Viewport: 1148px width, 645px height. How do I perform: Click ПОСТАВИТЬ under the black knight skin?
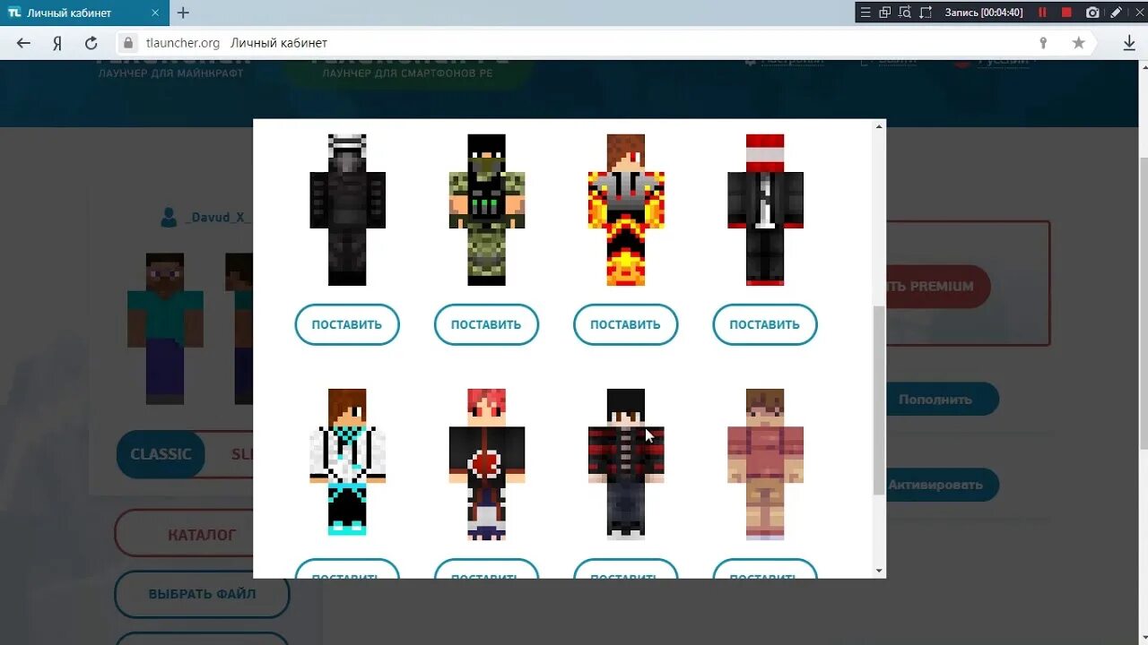point(347,324)
